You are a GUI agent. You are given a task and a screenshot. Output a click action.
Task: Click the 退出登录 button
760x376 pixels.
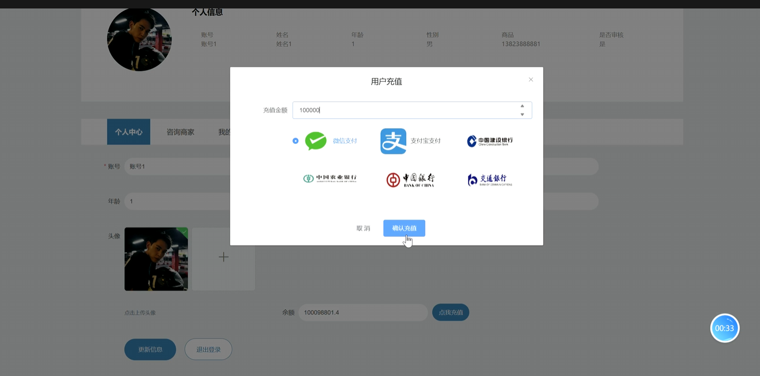point(208,350)
